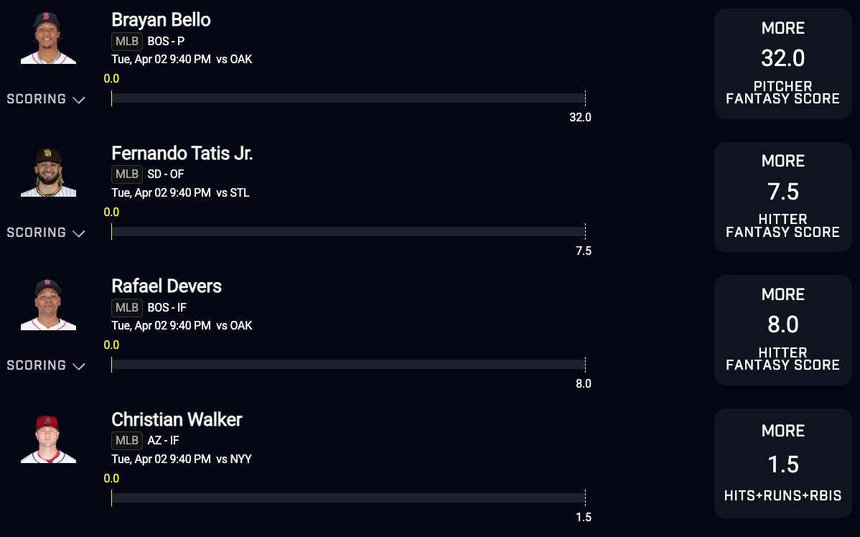860x537 pixels.
Task: Open the Christian Walker name link
Action: tap(177, 419)
